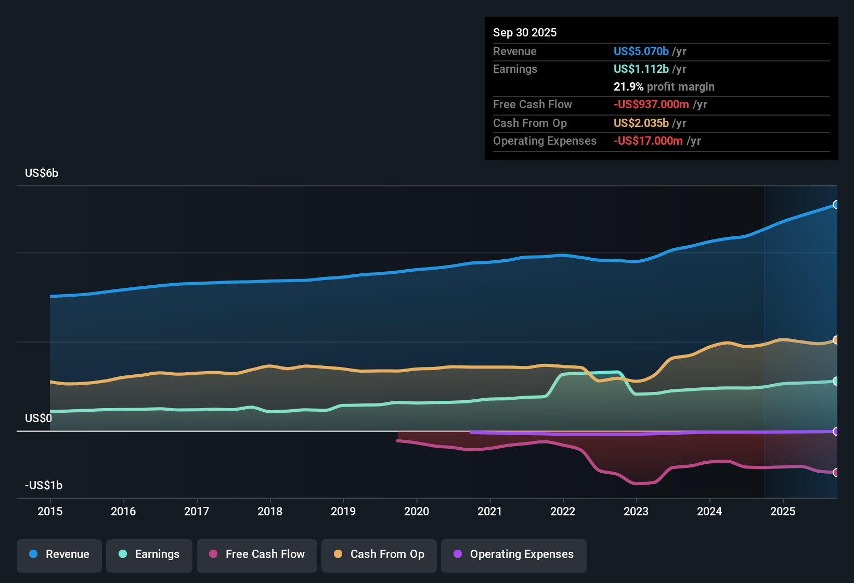Click the purple Operating Expenses legend dot
This screenshot has height=583, width=854.
click(x=457, y=554)
